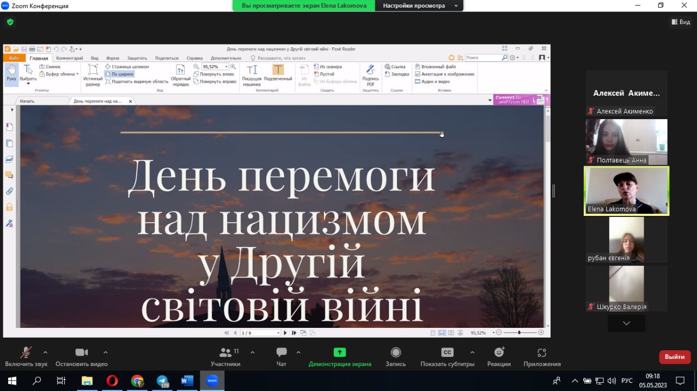
Task: Stop camera with Остановить видео
Action: pos(81,356)
